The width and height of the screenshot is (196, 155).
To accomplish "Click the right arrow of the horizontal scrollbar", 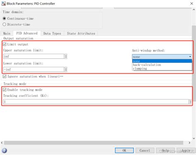I will tap(189, 143).
